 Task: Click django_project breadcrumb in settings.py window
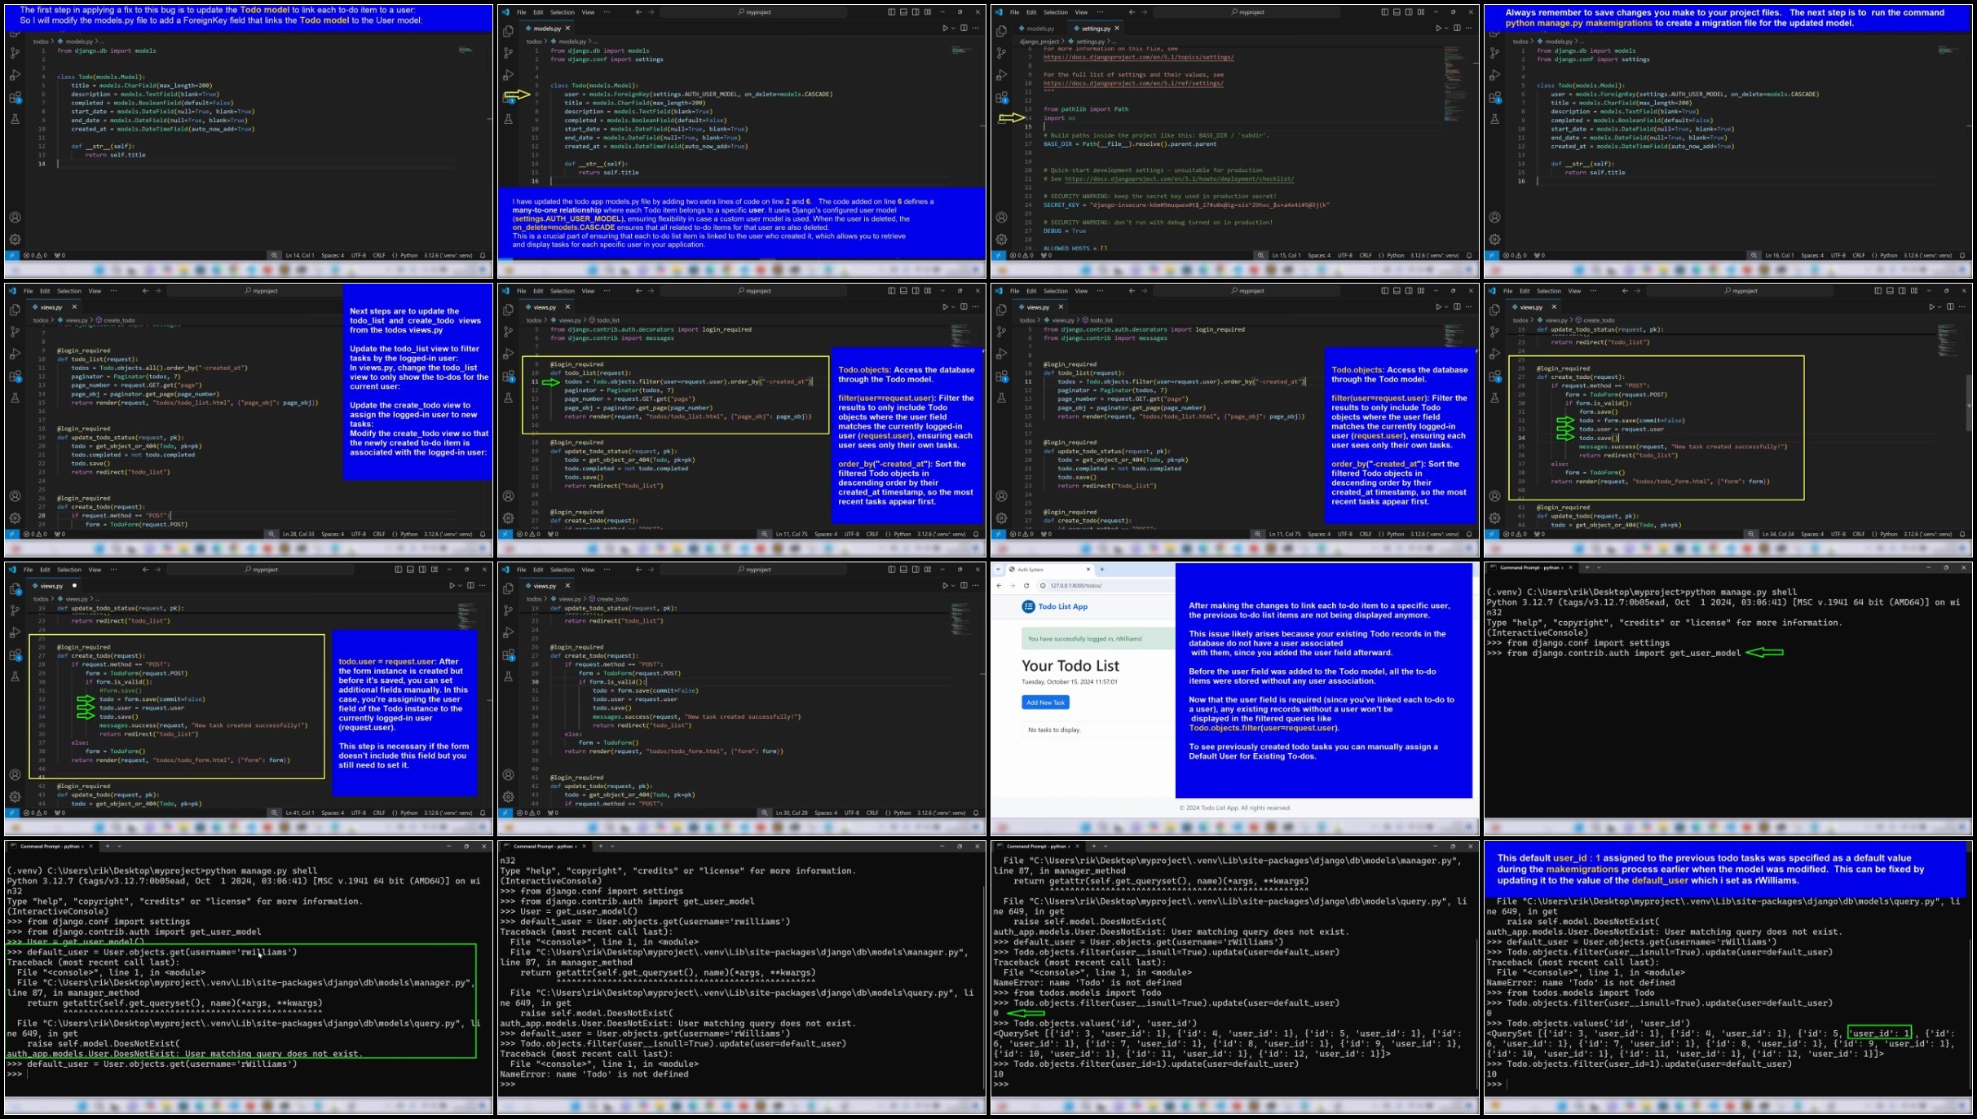pyautogui.click(x=1039, y=42)
